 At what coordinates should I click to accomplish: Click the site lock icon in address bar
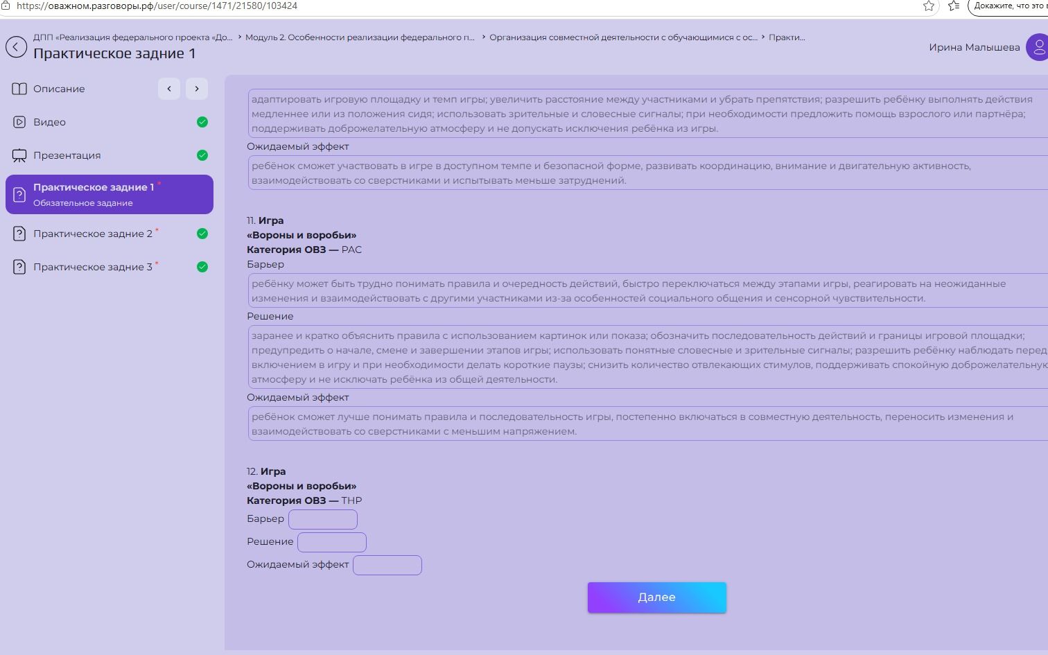pyautogui.click(x=5, y=6)
